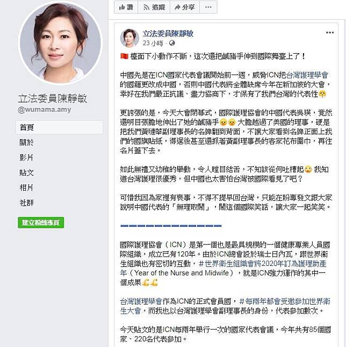Open the 23 小時 post timestamp
The height and width of the screenshot is (347, 346).
[x=153, y=43]
